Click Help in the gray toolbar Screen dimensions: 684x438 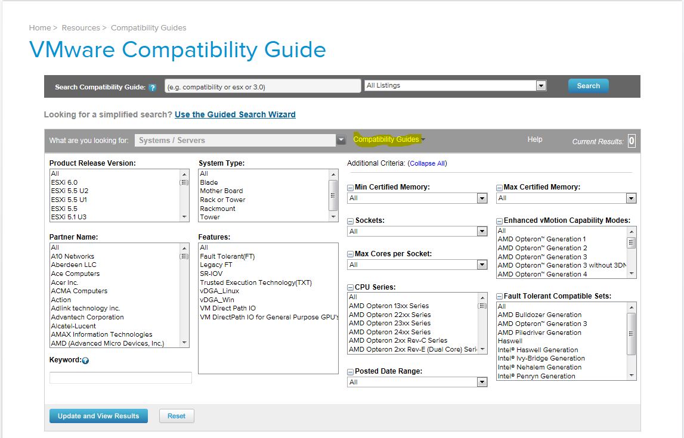[534, 139]
